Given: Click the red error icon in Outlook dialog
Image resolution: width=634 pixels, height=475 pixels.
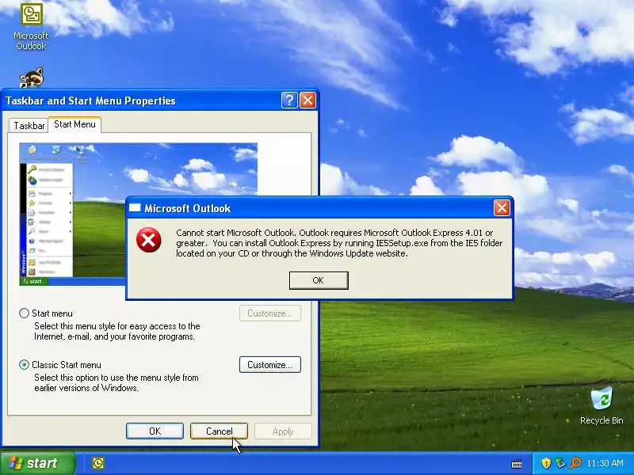Looking at the screenshot, I should (x=148, y=240).
